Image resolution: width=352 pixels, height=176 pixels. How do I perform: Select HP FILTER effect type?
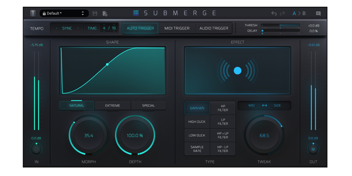click(223, 108)
